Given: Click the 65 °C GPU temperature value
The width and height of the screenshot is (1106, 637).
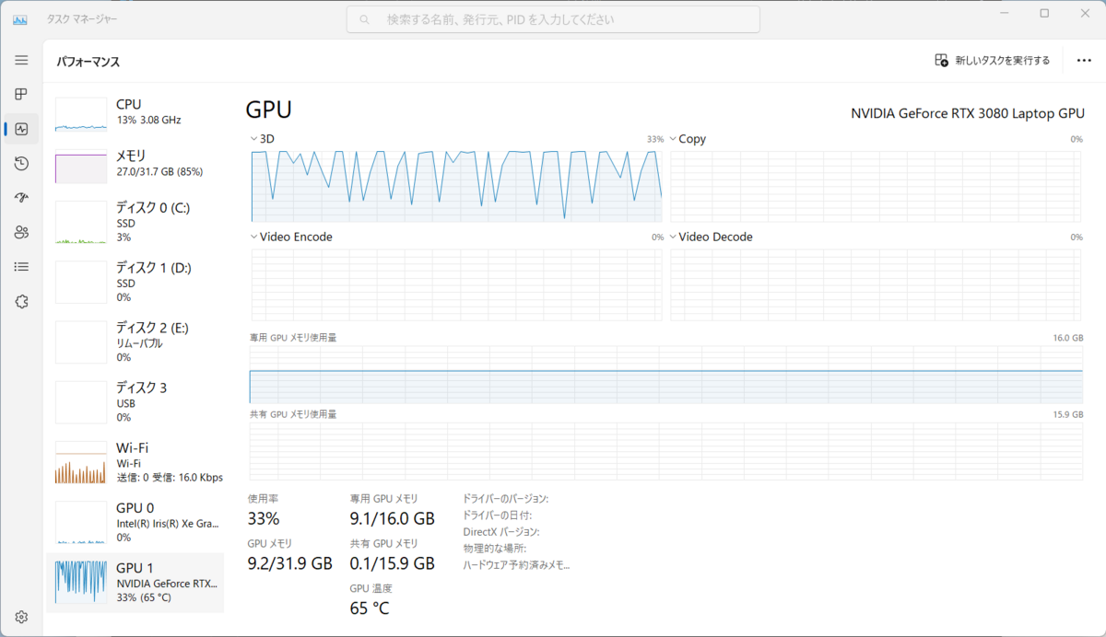Looking at the screenshot, I should click(x=370, y=608).
